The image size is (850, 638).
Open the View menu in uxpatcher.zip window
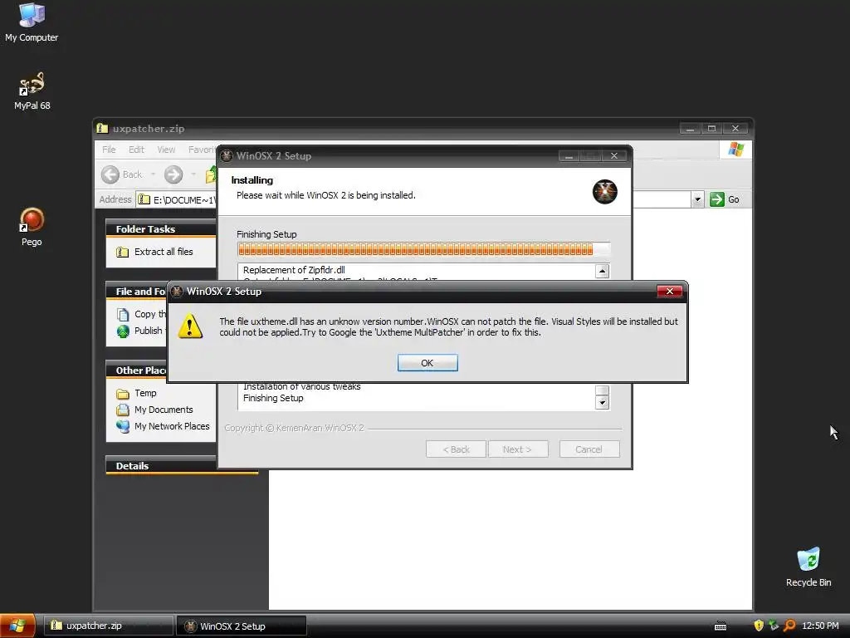tap(166, 150)
